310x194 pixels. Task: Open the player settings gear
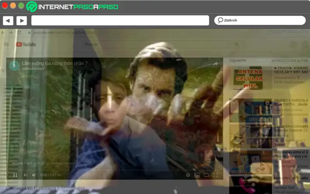(188, 175)
